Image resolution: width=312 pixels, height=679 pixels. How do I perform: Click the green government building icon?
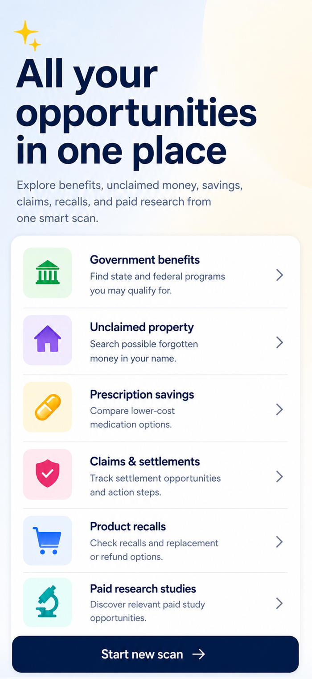coord(47,273)
